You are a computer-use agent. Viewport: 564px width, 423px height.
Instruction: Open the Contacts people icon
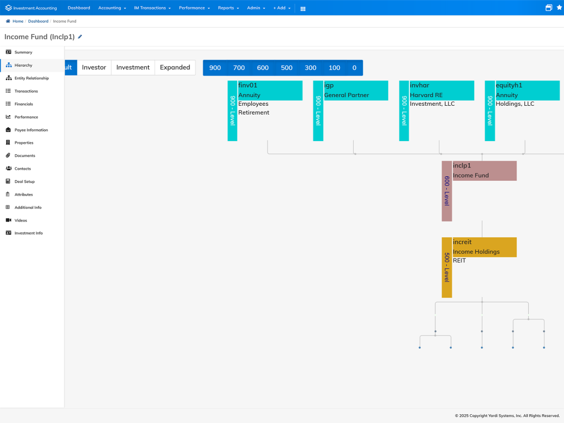9,169
